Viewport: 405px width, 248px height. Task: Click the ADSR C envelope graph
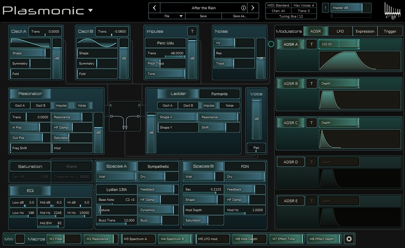point(360,139)
